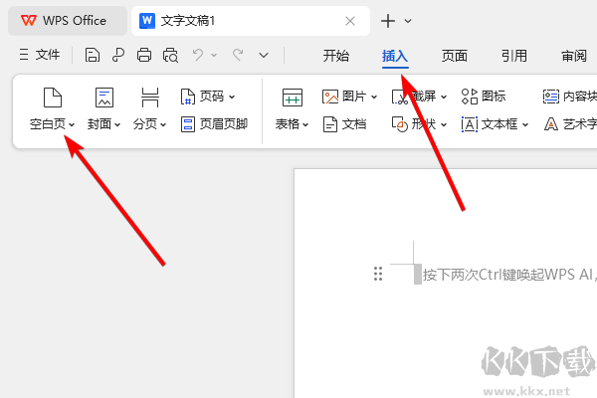Click the 内容块 content block button
The image size is (597, 398).
(x=569, y=97)
